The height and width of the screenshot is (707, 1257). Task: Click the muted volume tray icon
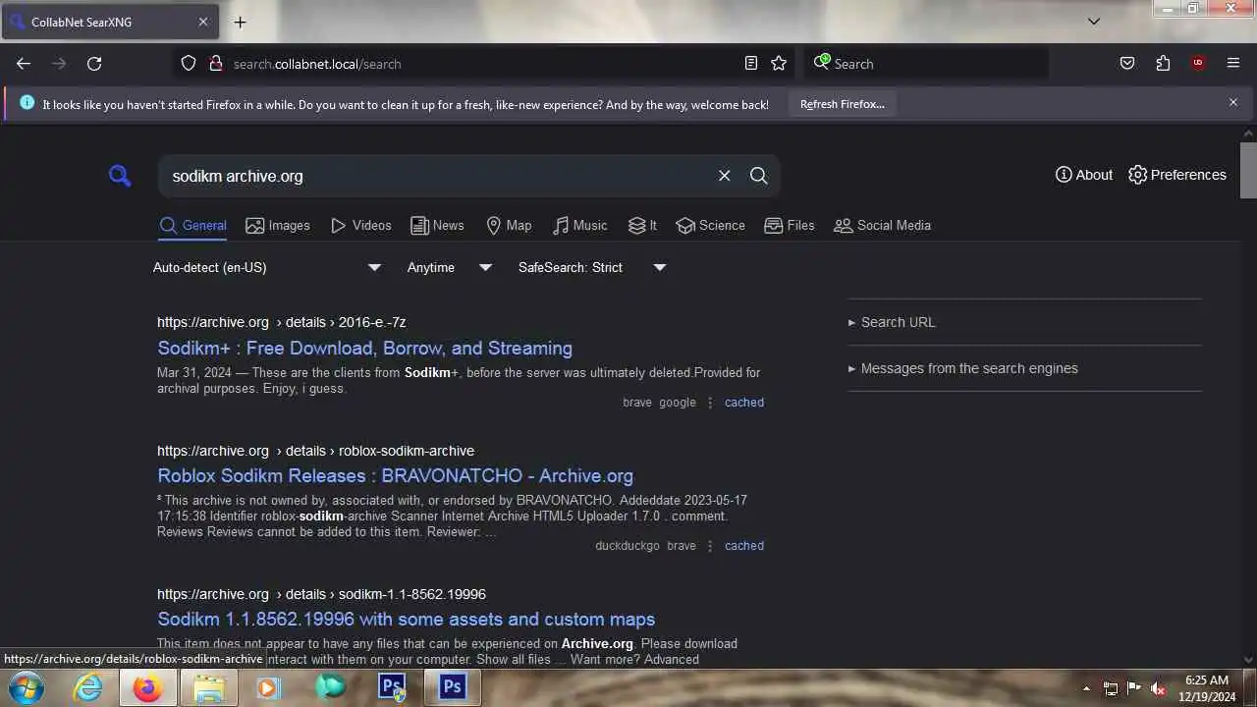coord(1159,688)
